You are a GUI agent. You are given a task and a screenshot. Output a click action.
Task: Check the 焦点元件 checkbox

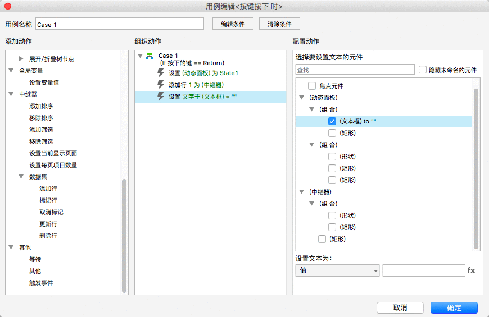[312, 86]
